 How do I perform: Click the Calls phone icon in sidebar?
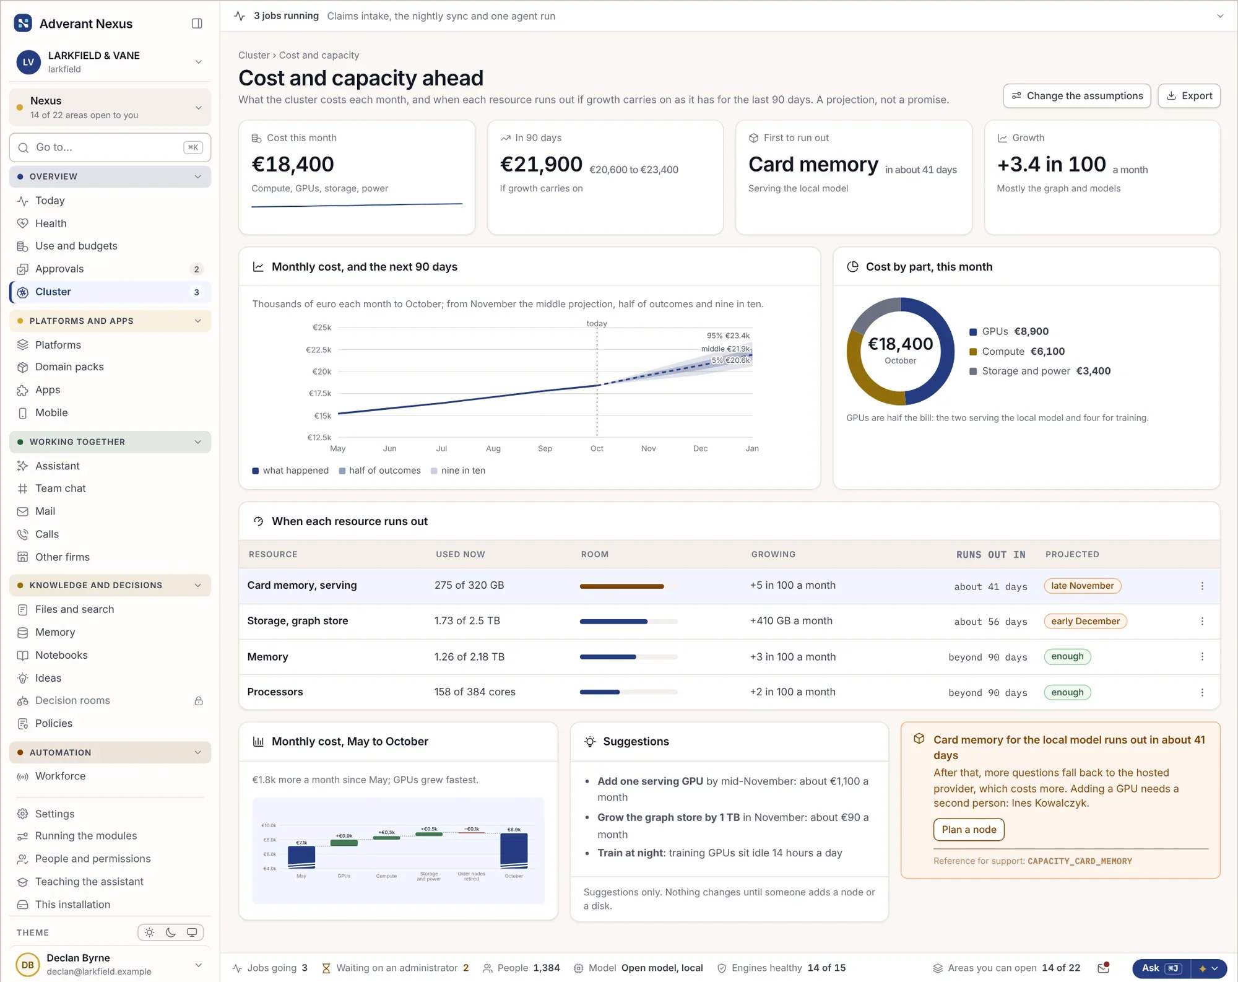pos(23,534)
